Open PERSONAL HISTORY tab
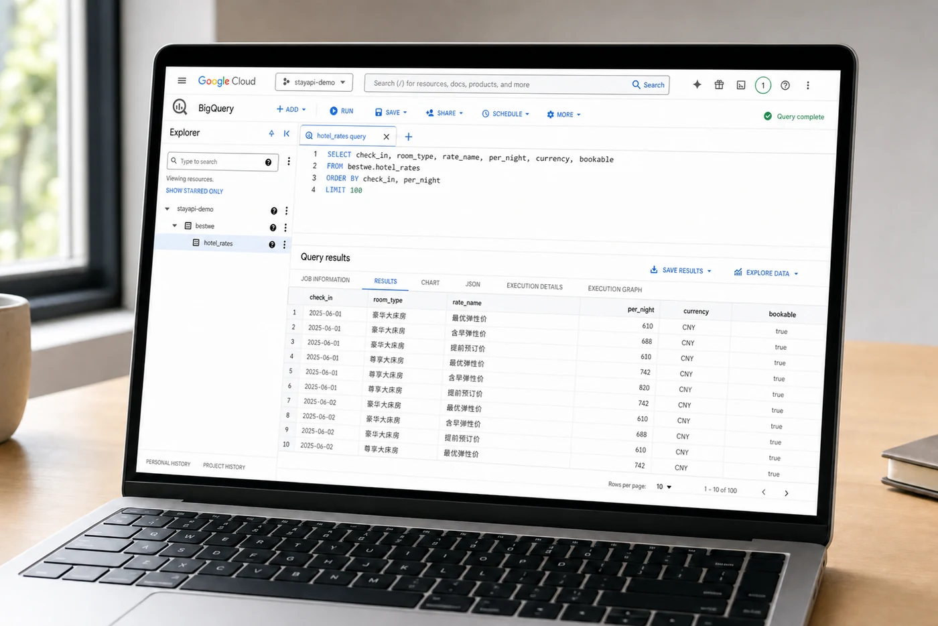938x626 pixels. click(x=168, y=463)
